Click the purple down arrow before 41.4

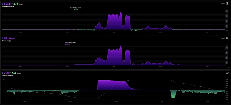[x=3, y=39]
